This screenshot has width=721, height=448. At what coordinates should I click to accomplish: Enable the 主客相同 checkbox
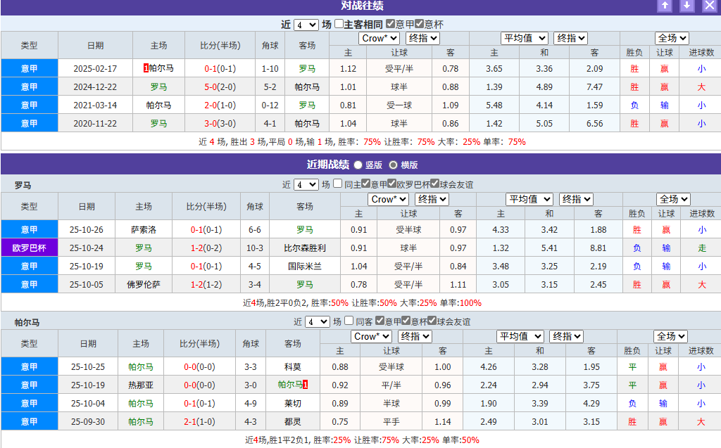pos(339,23)
